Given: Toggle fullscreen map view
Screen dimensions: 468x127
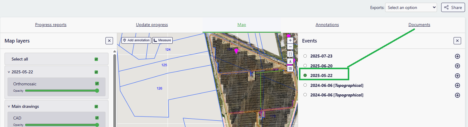Looking at the screenshot, I should (x=290, y=54).
